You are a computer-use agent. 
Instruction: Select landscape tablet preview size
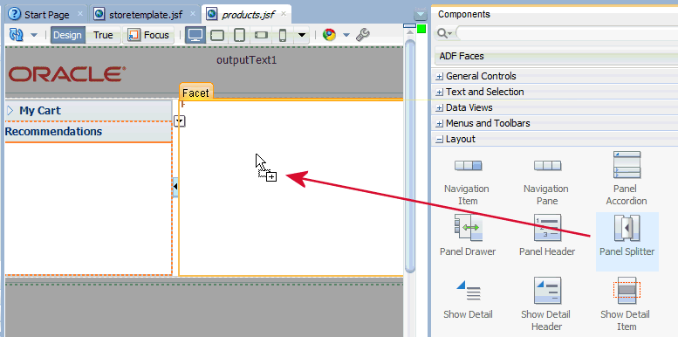[x=216, y=35]
